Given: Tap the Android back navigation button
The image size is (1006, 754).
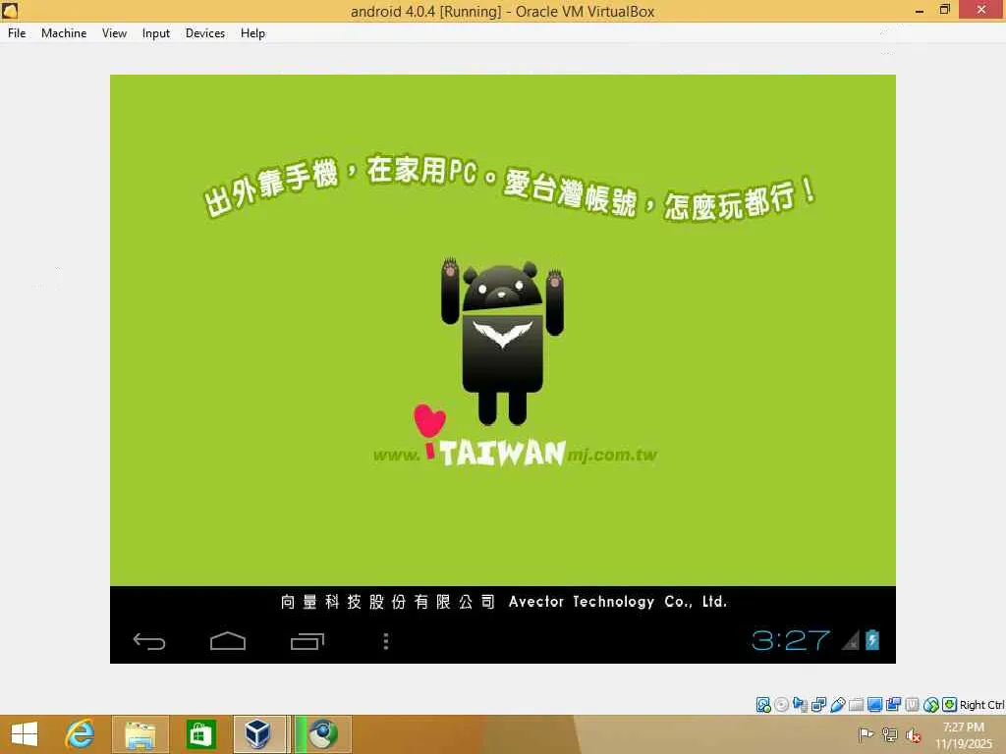Looking at the screenshot, I should (x=149, y=641).
